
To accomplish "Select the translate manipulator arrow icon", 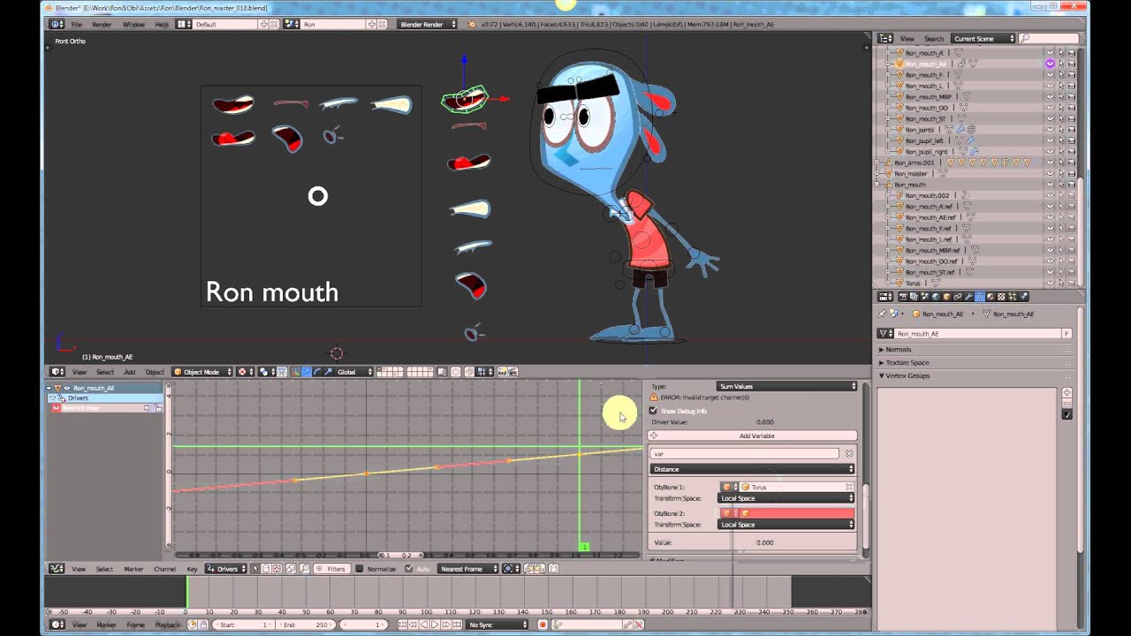I will (306, 372).
